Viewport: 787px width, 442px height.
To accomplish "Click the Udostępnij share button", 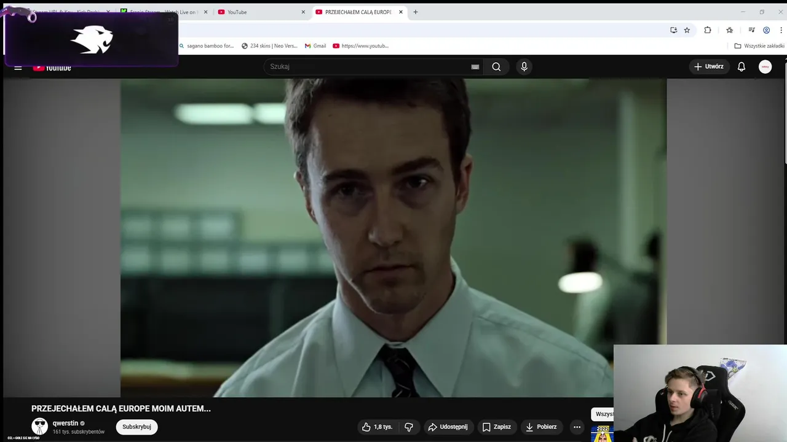I will pyautogui.click(x=448, y=427).
